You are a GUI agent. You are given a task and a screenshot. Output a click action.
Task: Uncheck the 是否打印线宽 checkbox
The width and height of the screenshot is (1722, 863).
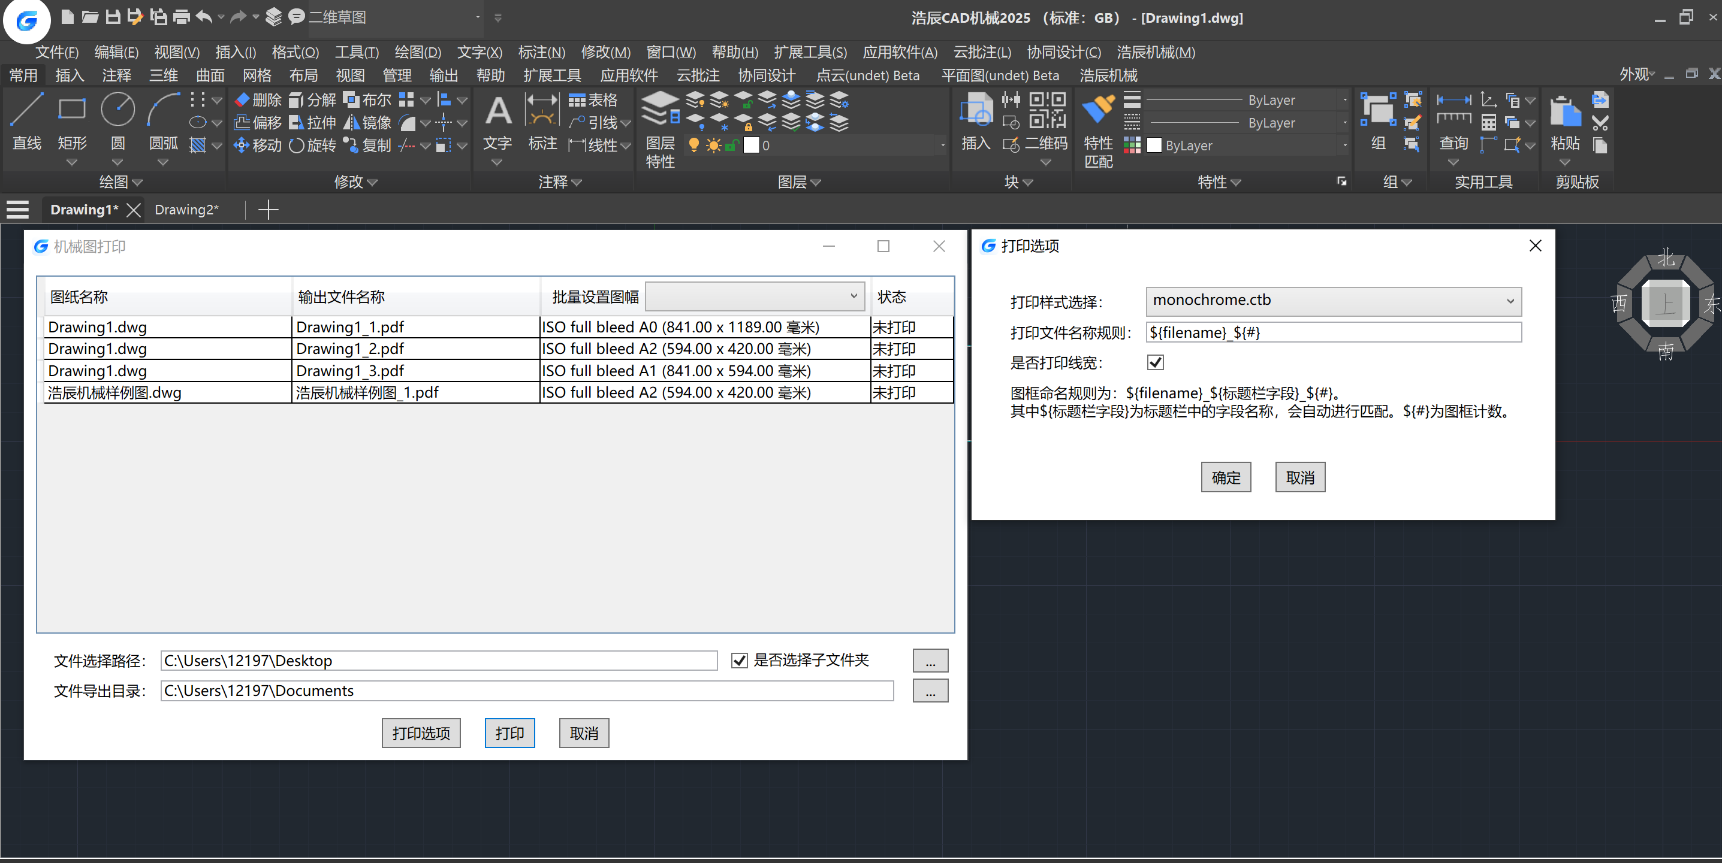(1155, 363)
